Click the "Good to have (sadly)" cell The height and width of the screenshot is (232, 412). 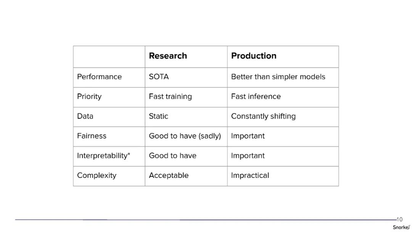pyautogui.click(x=185, y=136)
